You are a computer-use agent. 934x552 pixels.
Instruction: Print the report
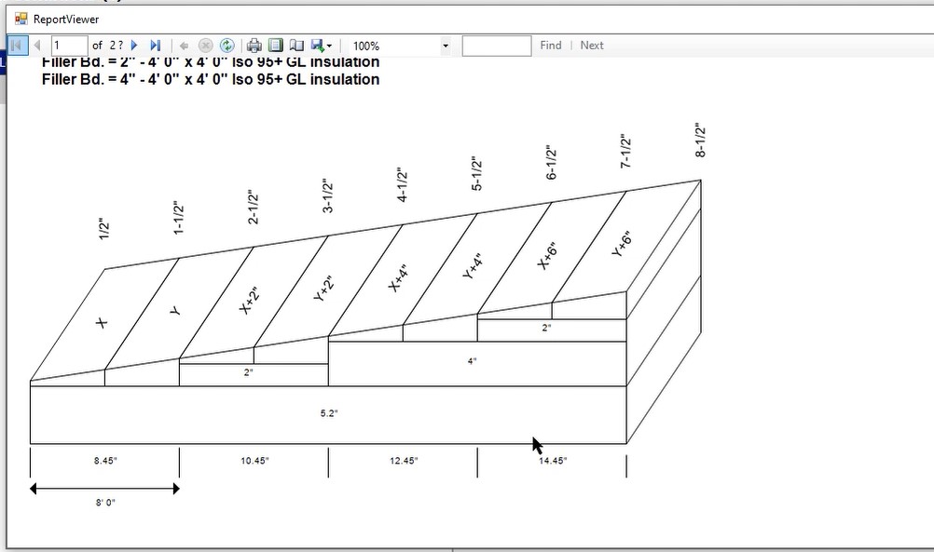(x=254, y=46)
